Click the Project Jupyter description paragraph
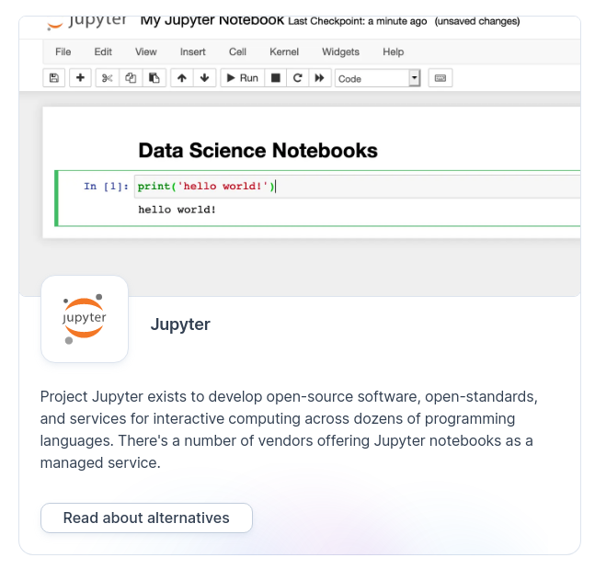595x569 pixels. pyautogui.click(x=289, y=430)
